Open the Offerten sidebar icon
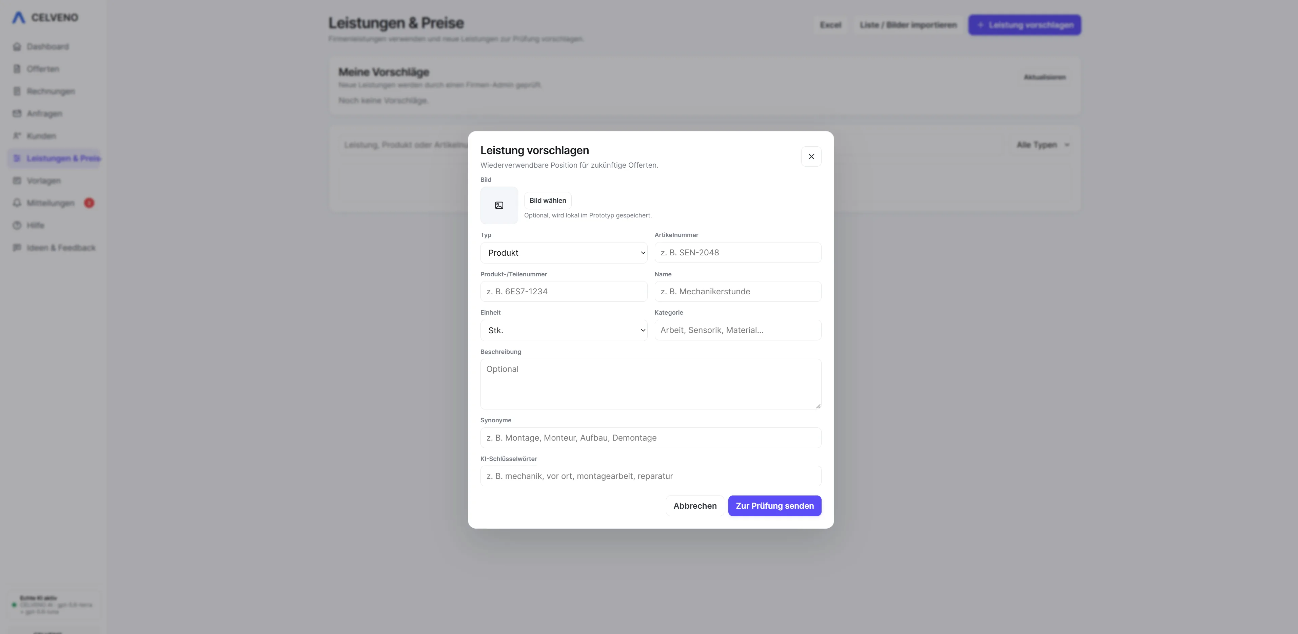This screenshot has width=1298, height=634. [x=17, y=69]
